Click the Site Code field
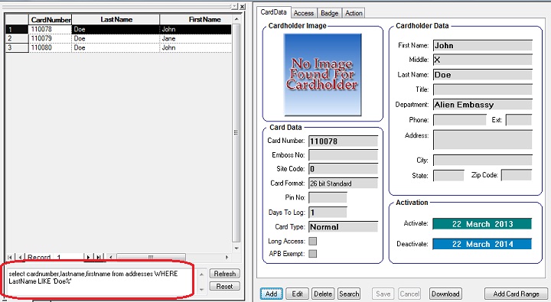Screen dimensions: 551x302 point(344,169)
